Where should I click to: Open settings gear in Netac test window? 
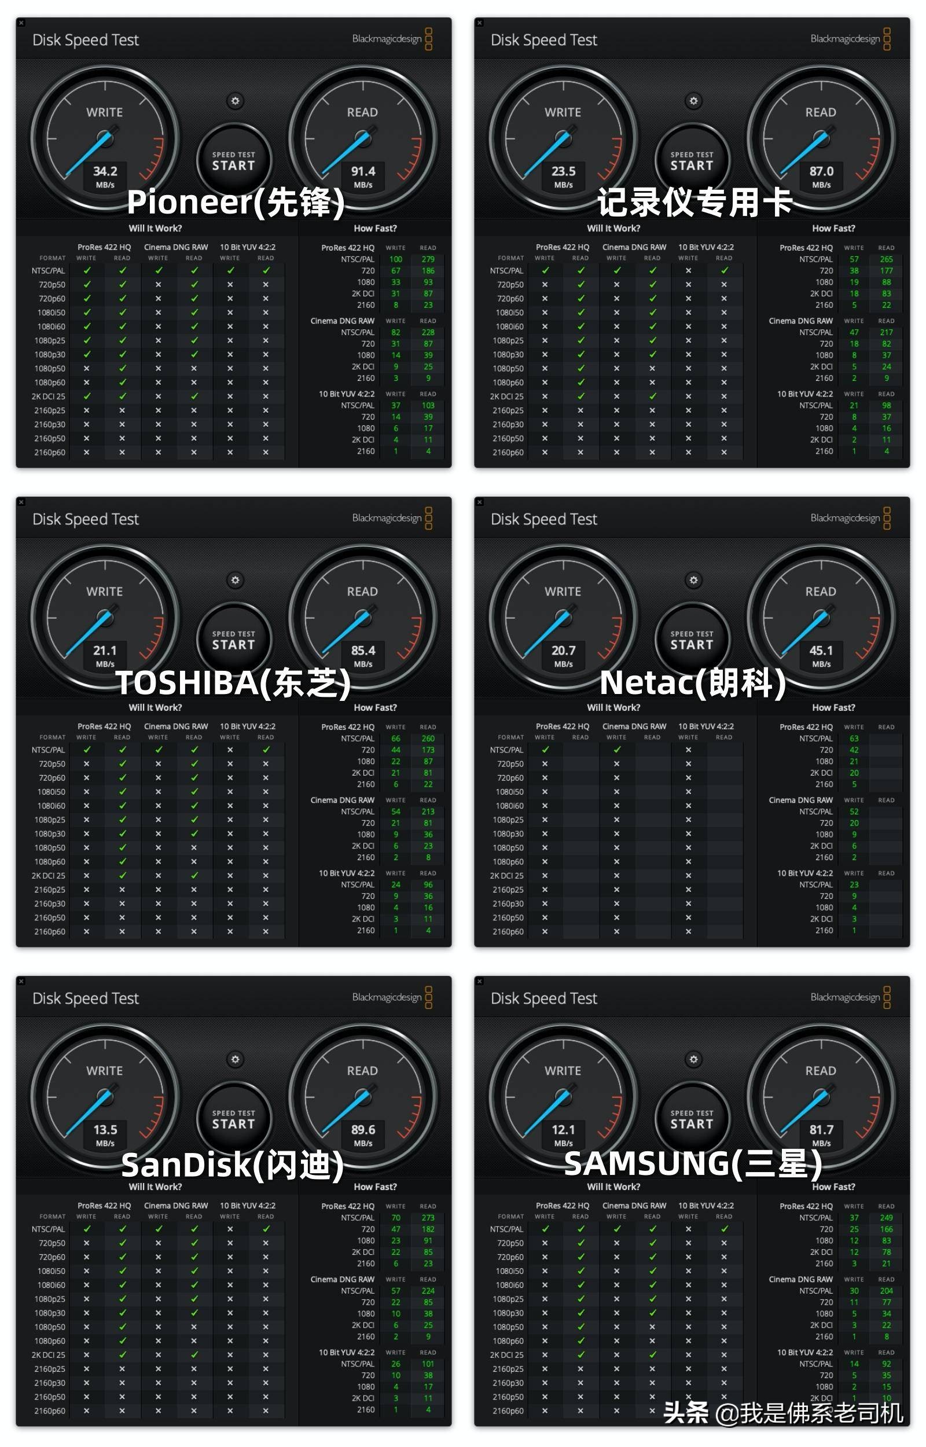click(693, 579)
